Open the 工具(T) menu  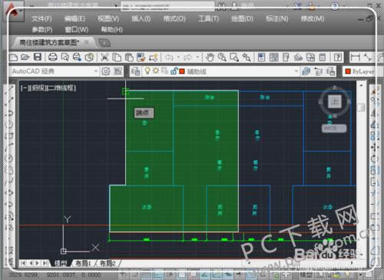[x=208, y=18]
